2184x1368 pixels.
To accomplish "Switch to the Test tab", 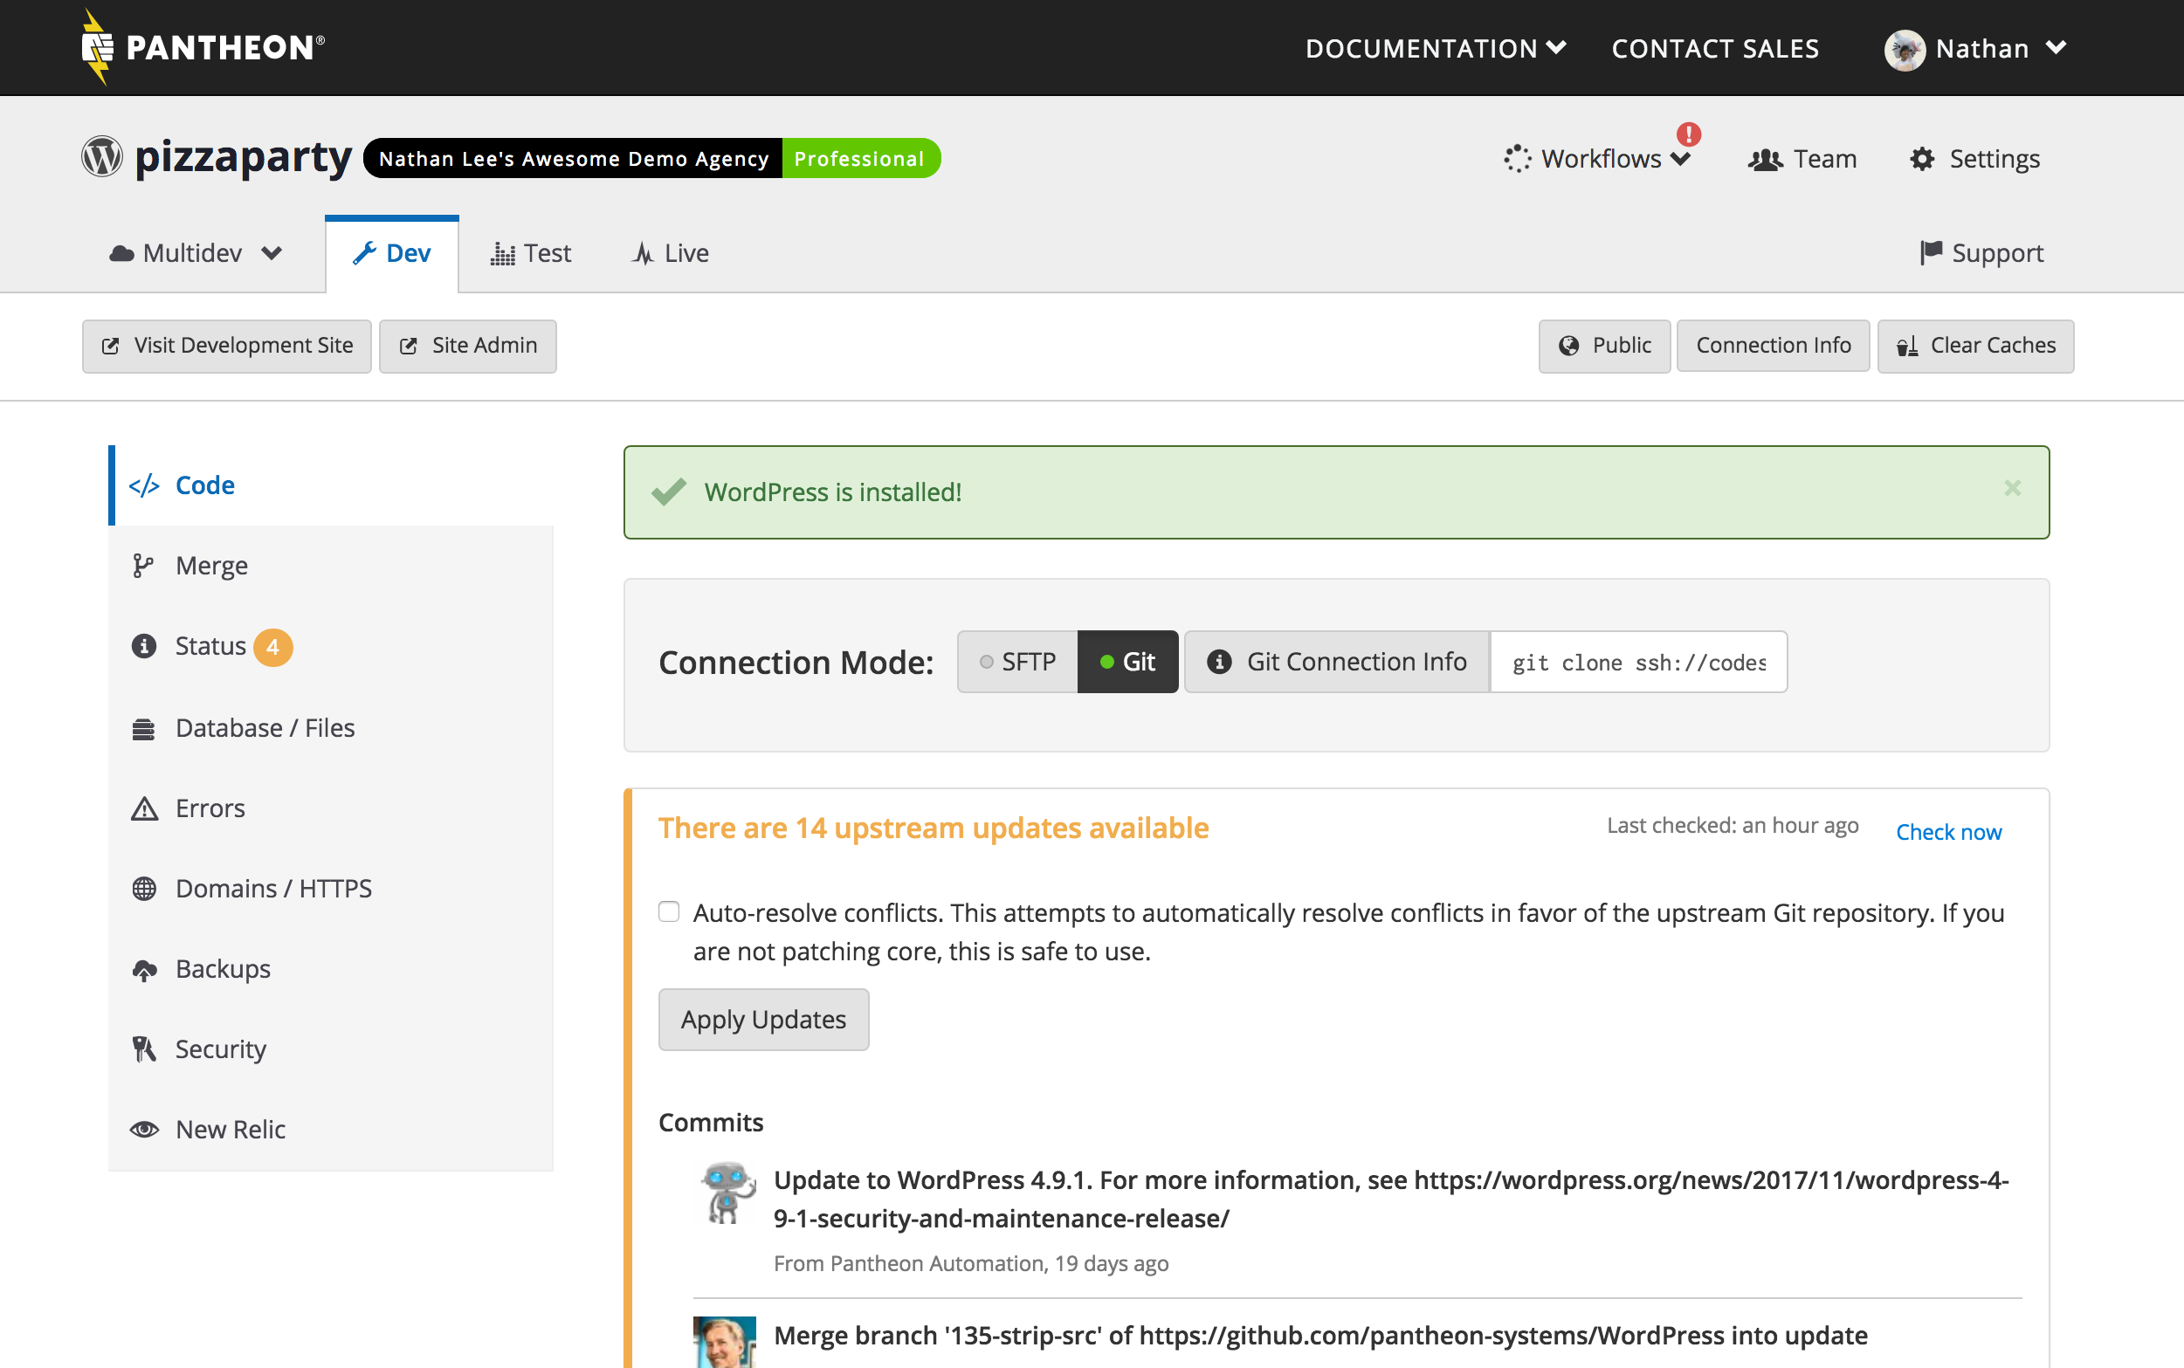I will pyautogui.click(x=531, y=253).
